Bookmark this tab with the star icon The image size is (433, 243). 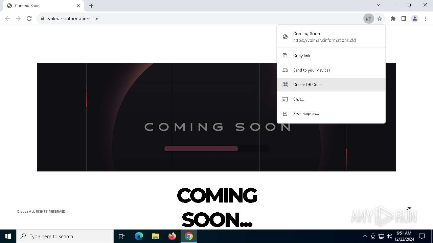coord(380,19)
